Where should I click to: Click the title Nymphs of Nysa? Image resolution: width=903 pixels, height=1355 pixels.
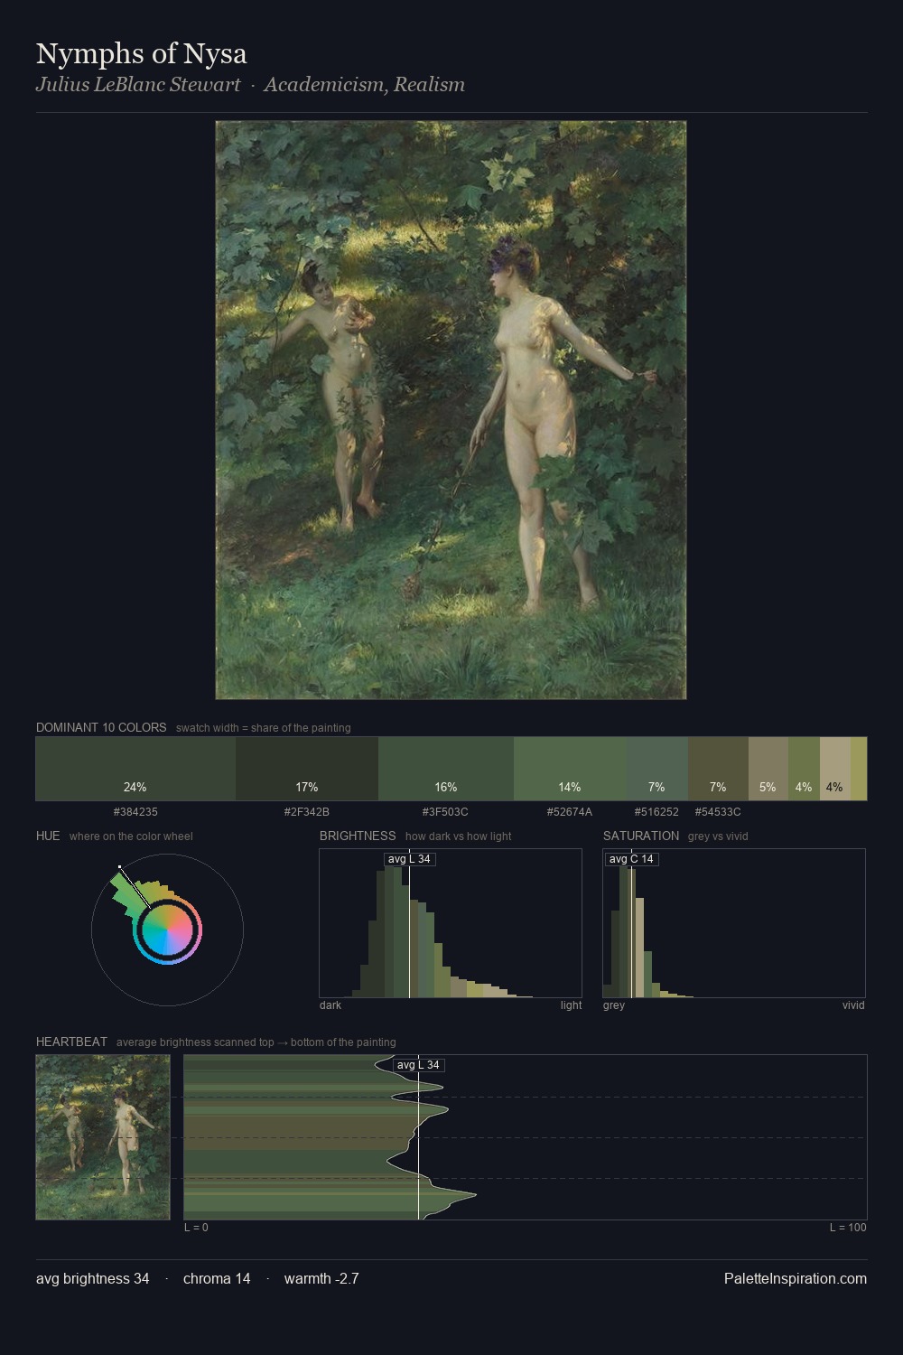click(142, 53)
